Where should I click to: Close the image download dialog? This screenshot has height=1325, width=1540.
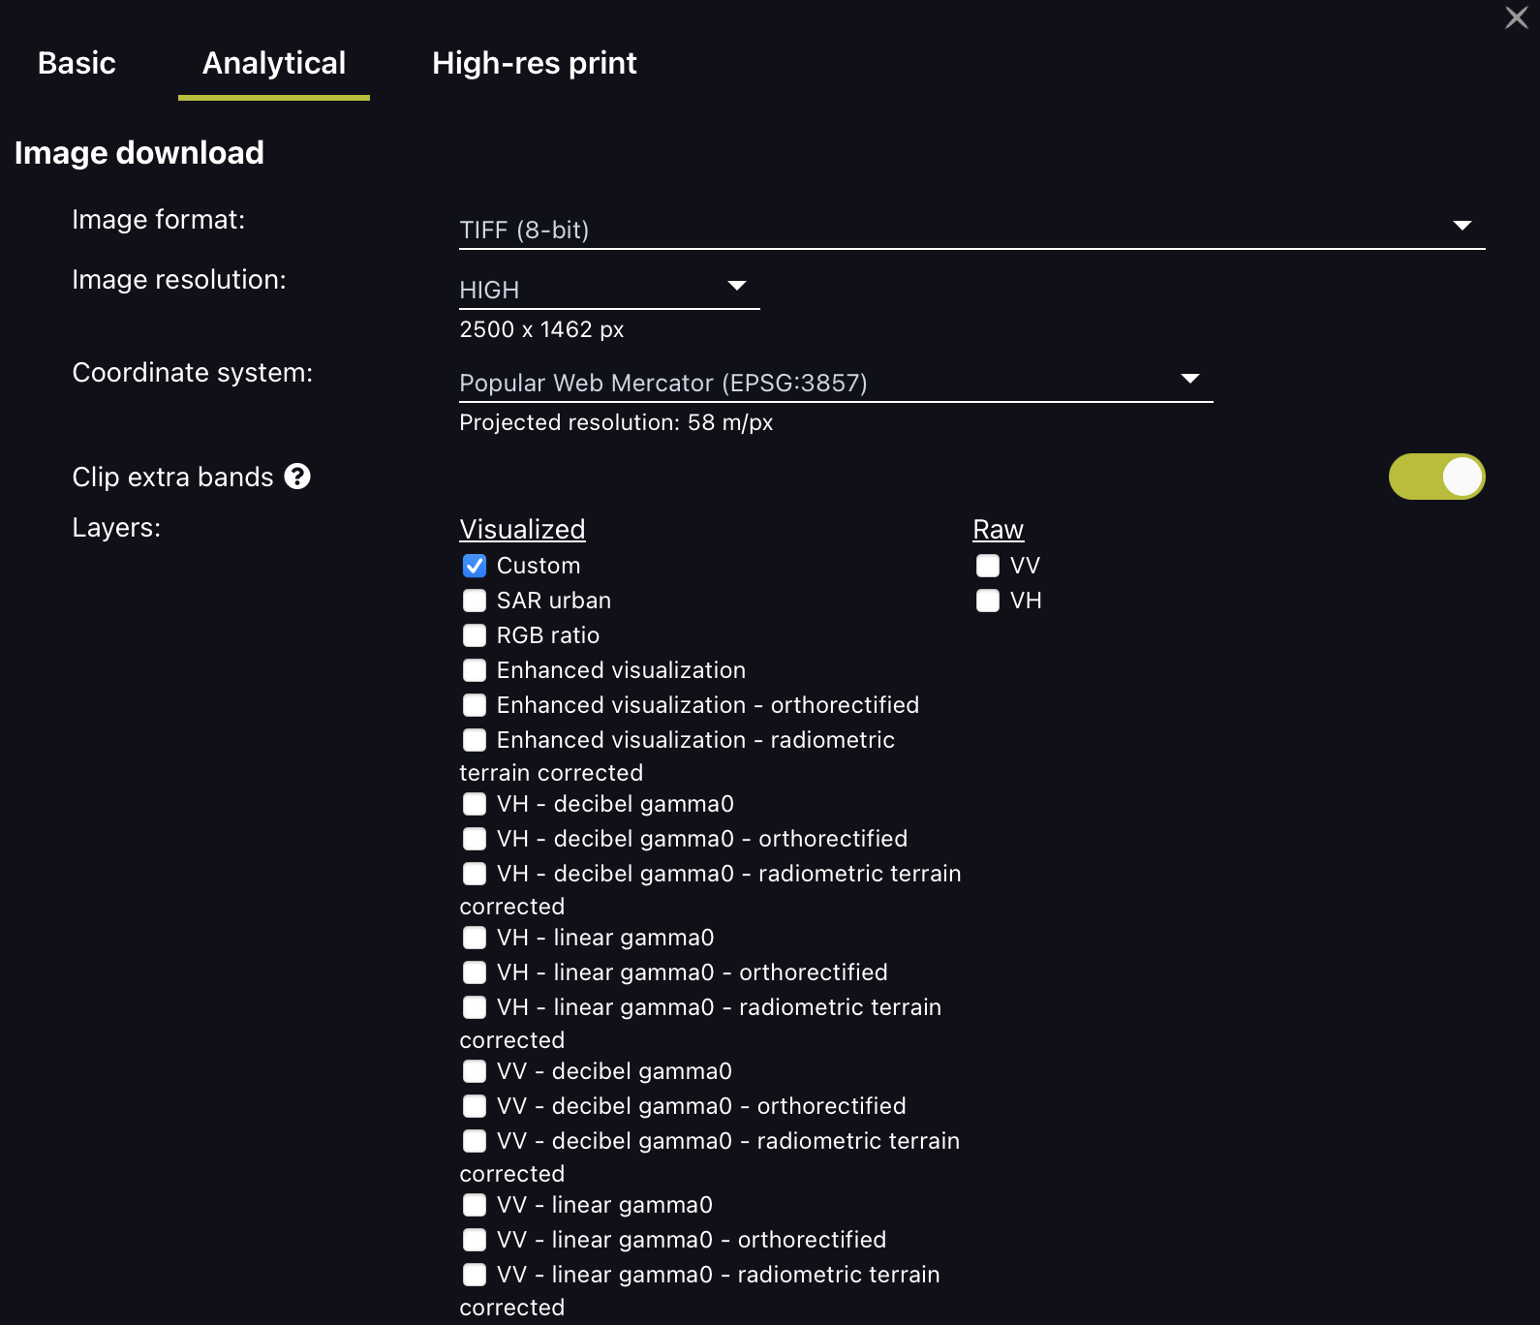coord(1516,17)
